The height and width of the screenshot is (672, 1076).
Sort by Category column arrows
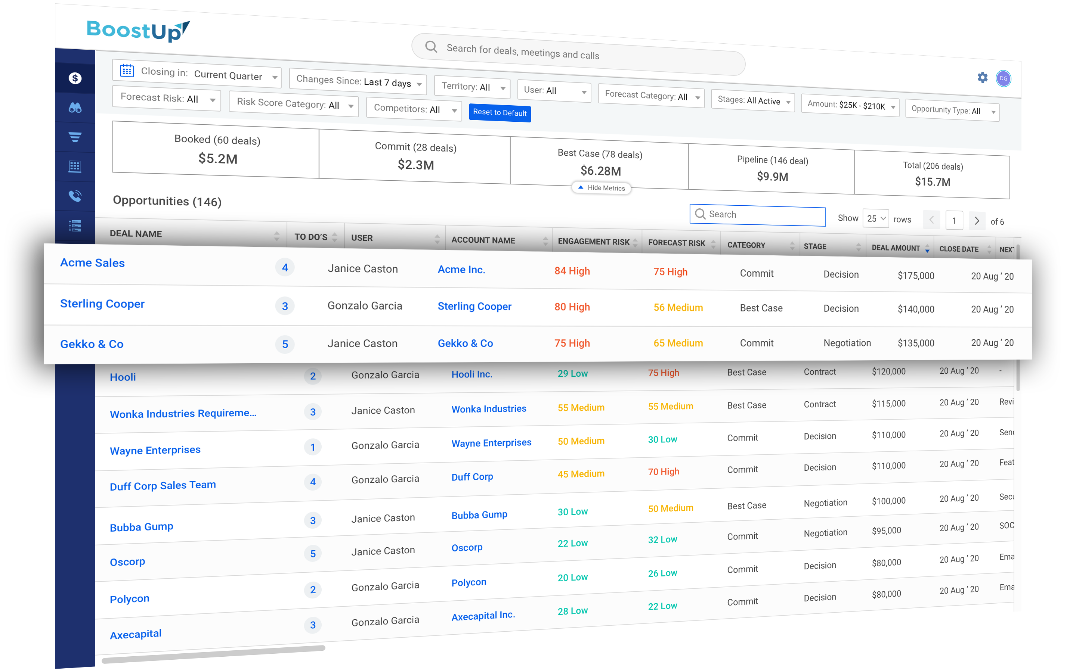click(x=792, y=246)
